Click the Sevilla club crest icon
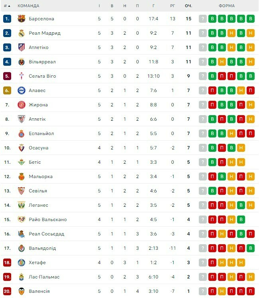The height and width of the screenshot is (298, 259). pos(22,191)
